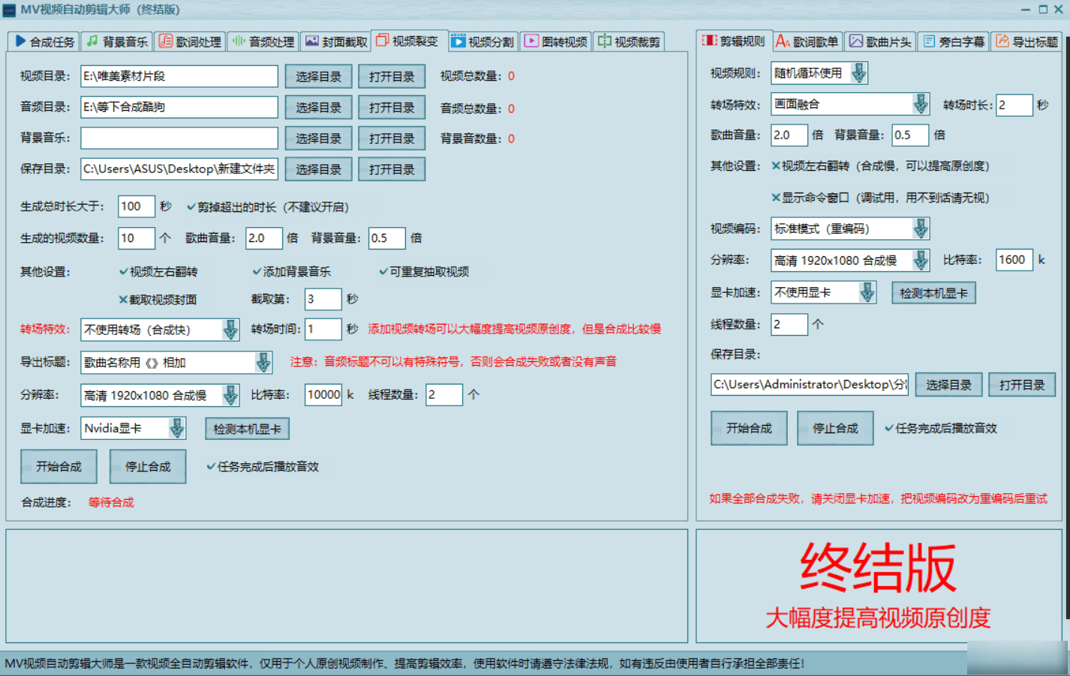Click the 开始合成 button
1070x676 pixels.
(x=59, y=466)
